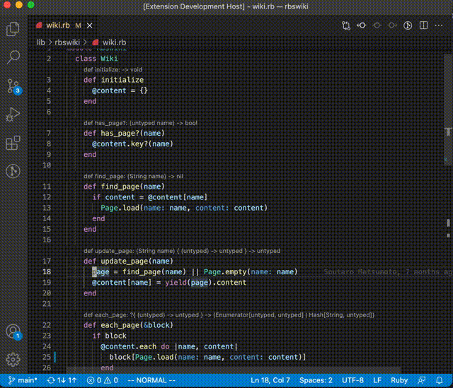Click the -- NORMAL -- vim mode indicator
The image size is (453, 388).
click(151, 380)
